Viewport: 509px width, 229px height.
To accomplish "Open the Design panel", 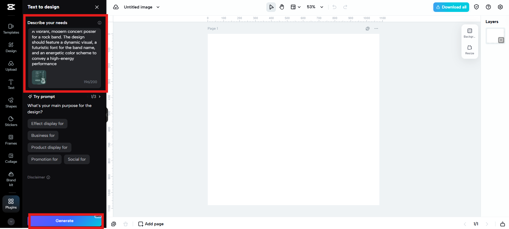I will click(11, 47).
